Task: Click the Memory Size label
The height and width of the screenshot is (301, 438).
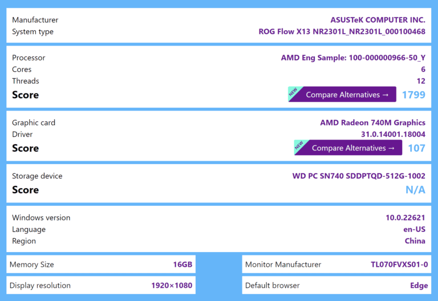Action: 31,265
